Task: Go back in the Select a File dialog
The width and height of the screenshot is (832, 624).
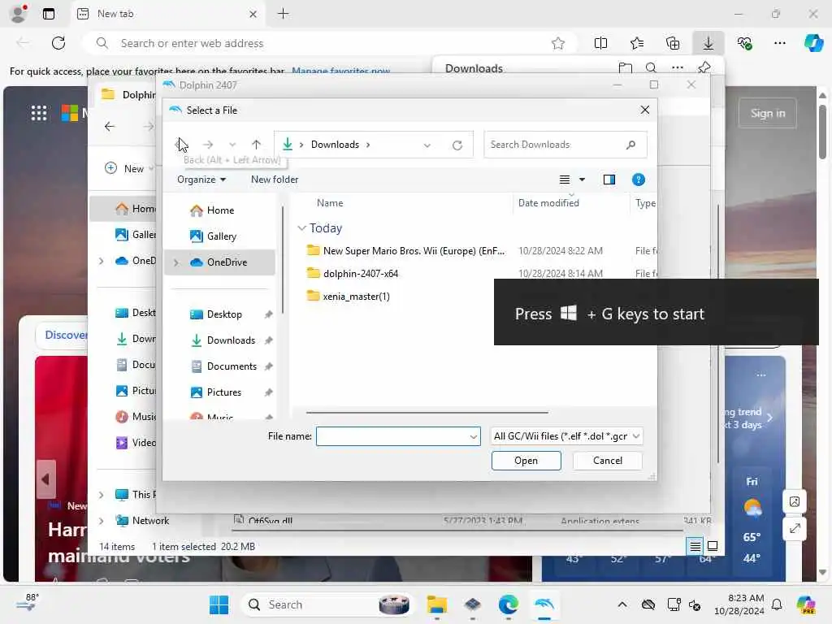Action: (180, 145)
